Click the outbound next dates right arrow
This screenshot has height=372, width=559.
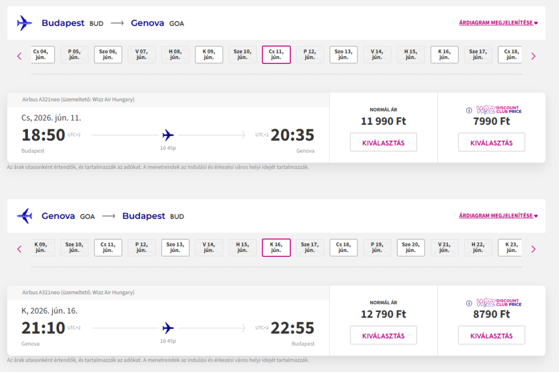pos(533,56)
